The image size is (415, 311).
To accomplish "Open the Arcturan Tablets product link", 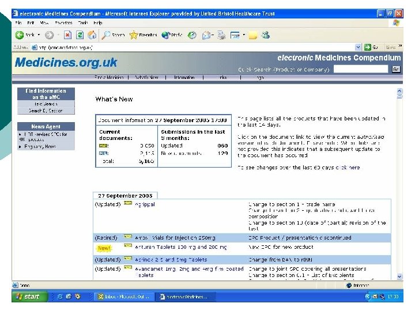I will 181,247.
